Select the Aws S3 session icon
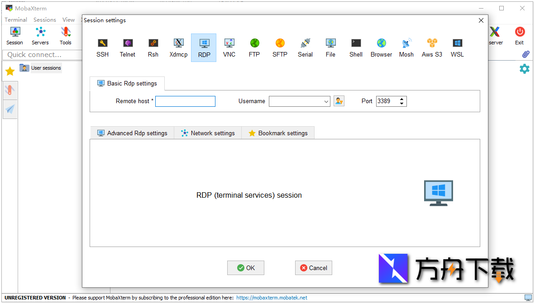Viewport: 535px width, 304px height. pyautogui.click(x=431, y=47)
